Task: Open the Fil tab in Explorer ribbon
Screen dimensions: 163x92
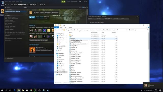Action: (x=57, y=27)
